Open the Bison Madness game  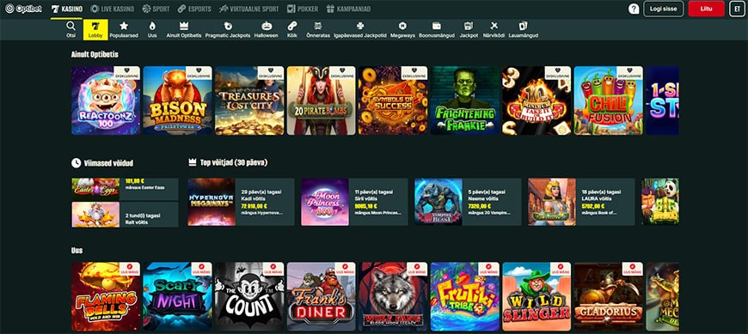point(177,100)
